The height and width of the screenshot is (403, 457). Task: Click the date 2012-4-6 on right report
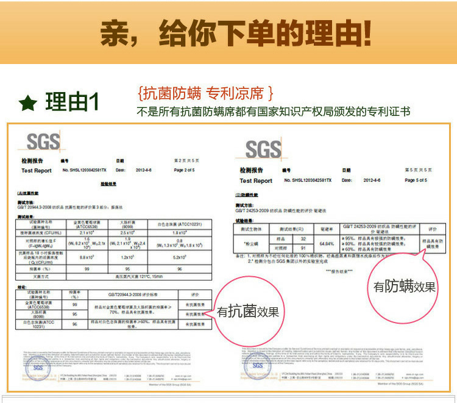click(372, 180)
